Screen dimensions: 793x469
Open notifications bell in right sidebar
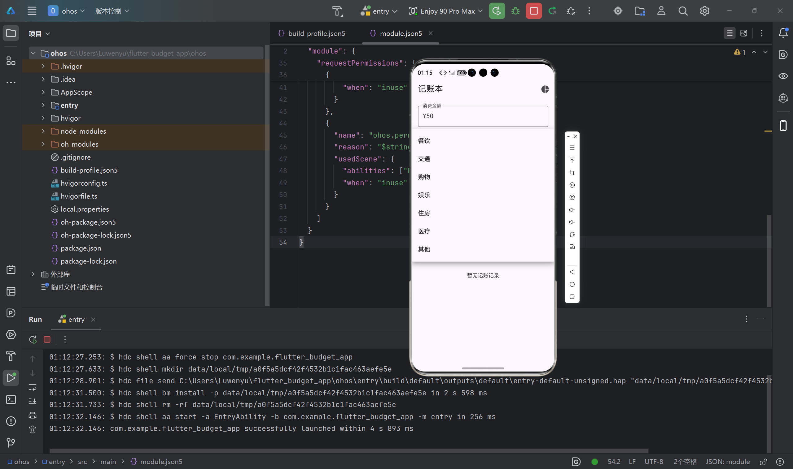pyautogui.click(x=783, y=33)
